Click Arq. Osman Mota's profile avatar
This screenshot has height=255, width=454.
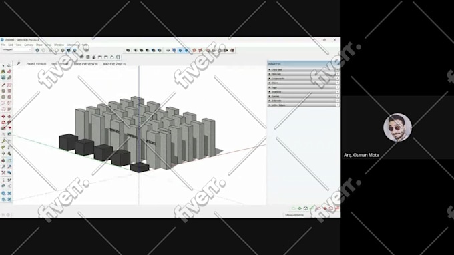point(397,127)
